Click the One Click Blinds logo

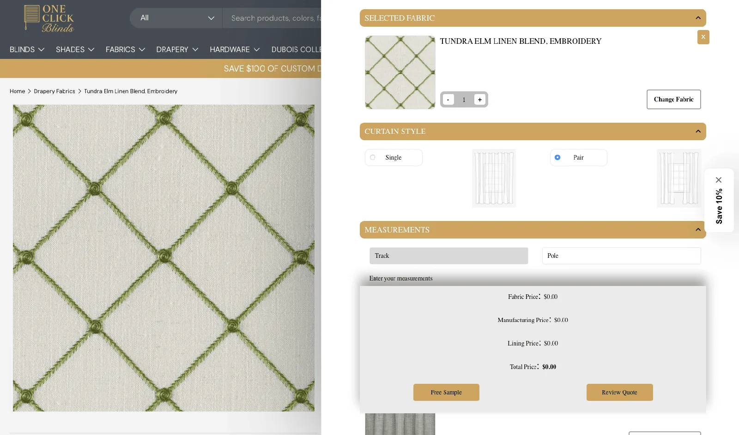click(x=49, y=18)
